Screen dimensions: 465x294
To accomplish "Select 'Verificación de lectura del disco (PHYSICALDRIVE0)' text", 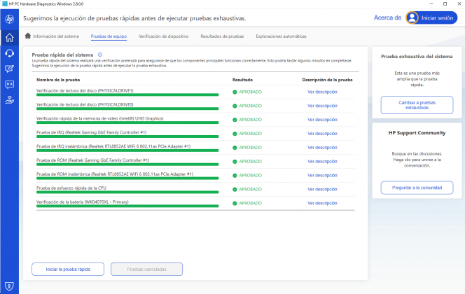I will 85,104.
